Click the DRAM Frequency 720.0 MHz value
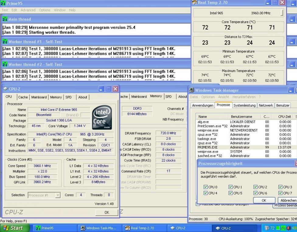This screenshot has height=232, width=297. pyautogui.click(x=168, y=133)
